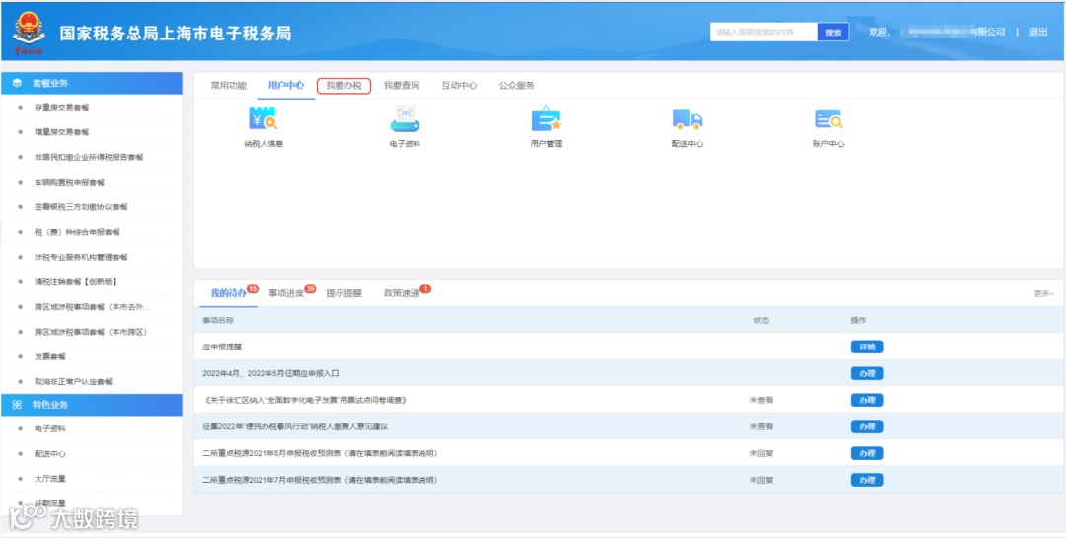Click 办理 for 2021年7月申报税收预测表
The width and height of the screenshot is (1066, 538).
click(x=867, y=480)
